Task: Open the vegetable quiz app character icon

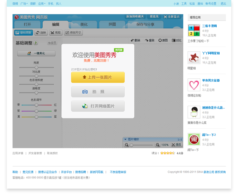Action: 194,112
